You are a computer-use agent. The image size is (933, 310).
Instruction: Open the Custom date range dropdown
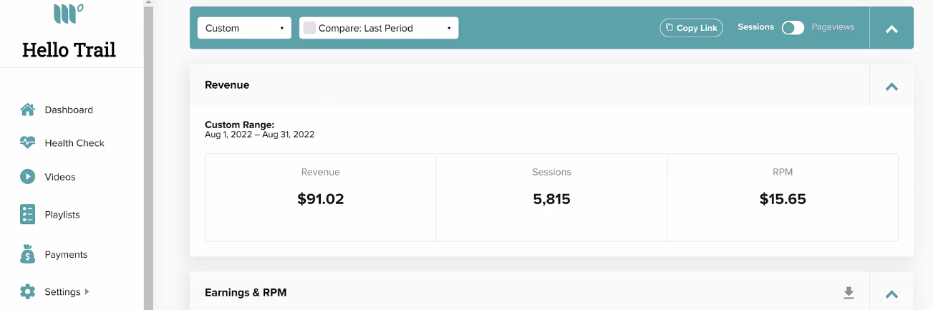[x=244, y=28]
